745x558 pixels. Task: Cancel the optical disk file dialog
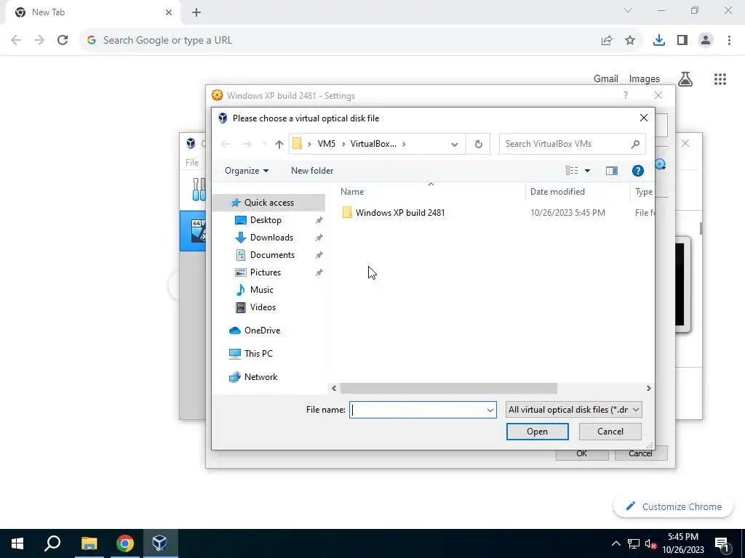pos(610,432)
